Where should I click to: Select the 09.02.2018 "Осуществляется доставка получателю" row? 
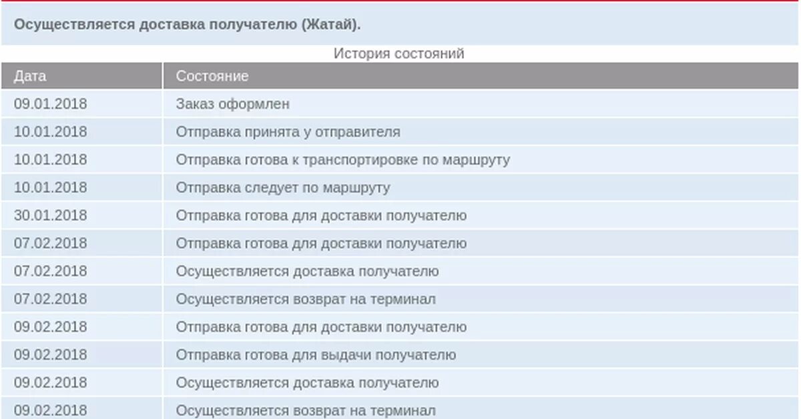[400, 383]
